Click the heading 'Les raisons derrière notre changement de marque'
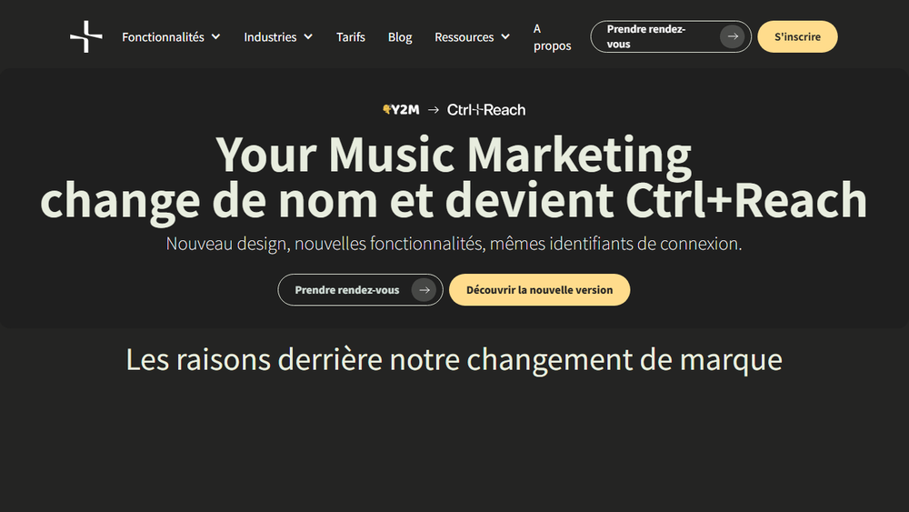Image resolution: width=909 pixels, height=512 pixels. click(x=454, y=359)
